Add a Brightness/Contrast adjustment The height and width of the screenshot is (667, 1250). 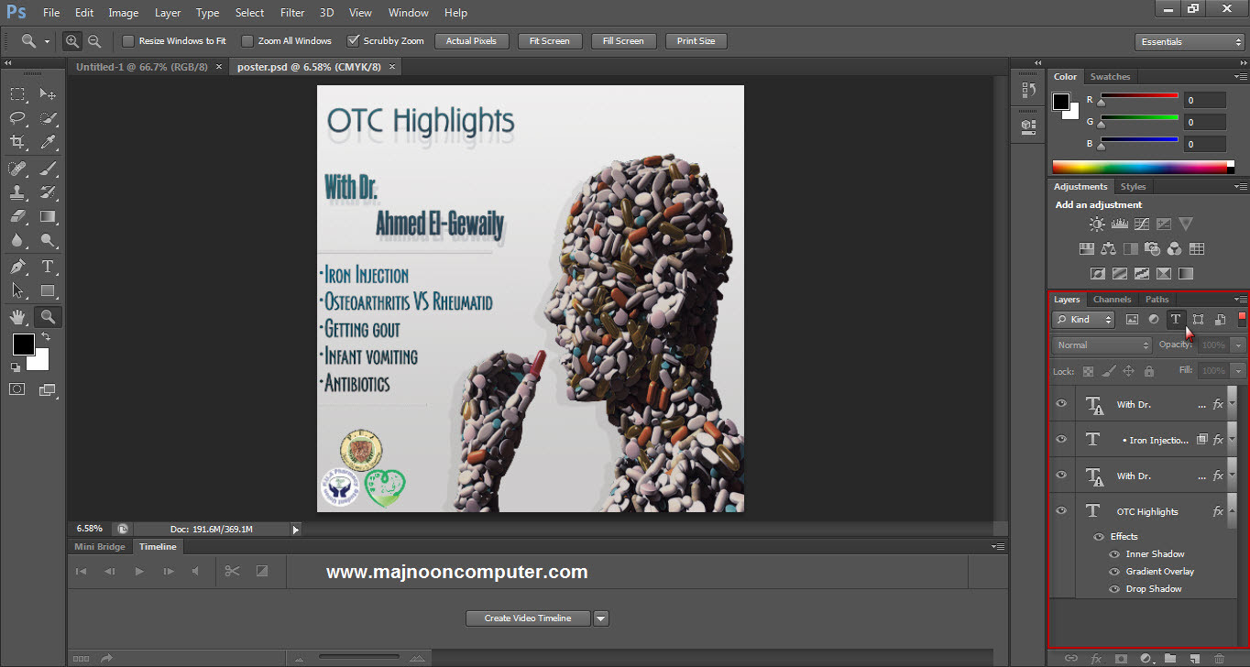tap(1097, 224)
